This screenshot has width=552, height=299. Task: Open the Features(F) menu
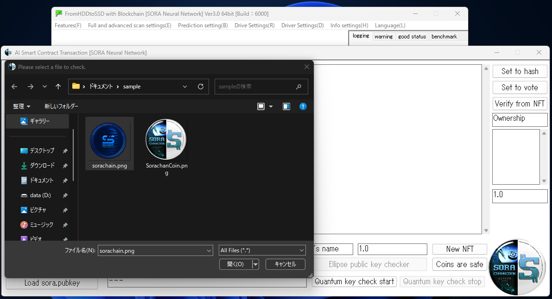(68, 25)
